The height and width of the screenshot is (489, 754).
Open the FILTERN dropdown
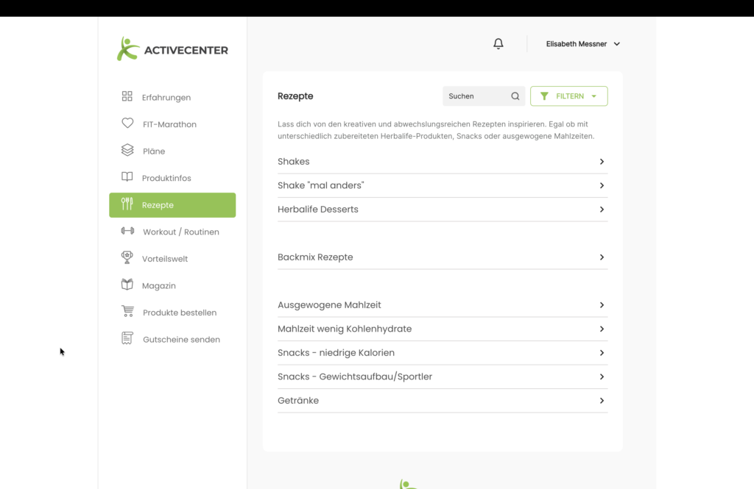pyautogui.click(x=568, y=96)
